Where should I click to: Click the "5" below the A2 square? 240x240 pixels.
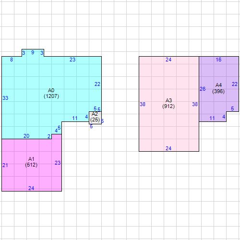click(x=91, y=127)
